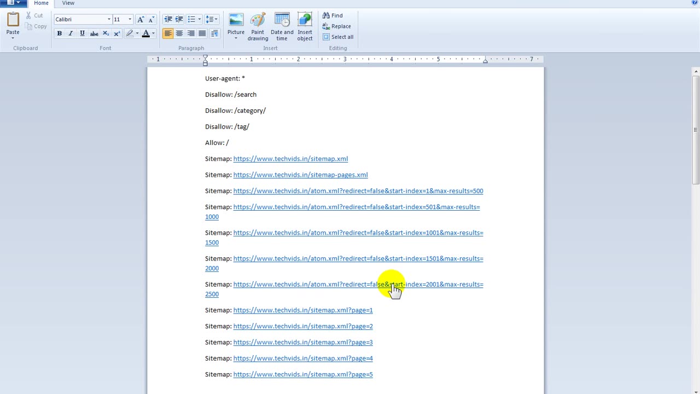Open the sitemap.xml?page=4 link
This screenshot has height=394, width=700.
coord(303,358)
